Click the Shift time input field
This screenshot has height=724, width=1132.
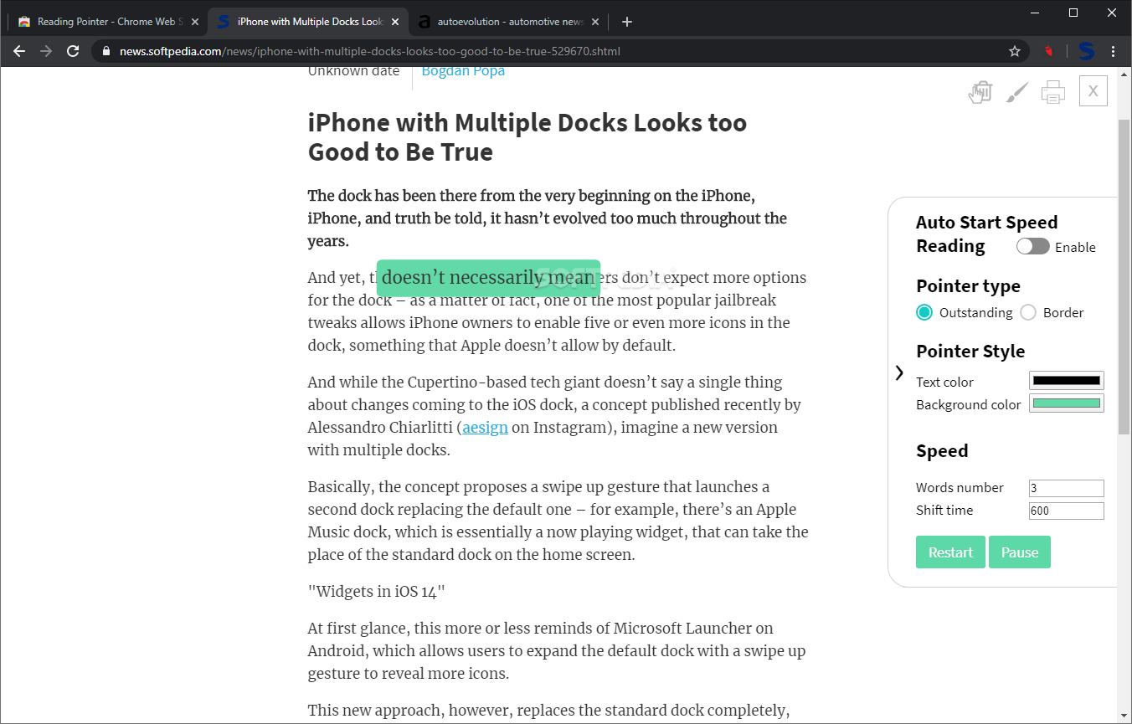1066,511
